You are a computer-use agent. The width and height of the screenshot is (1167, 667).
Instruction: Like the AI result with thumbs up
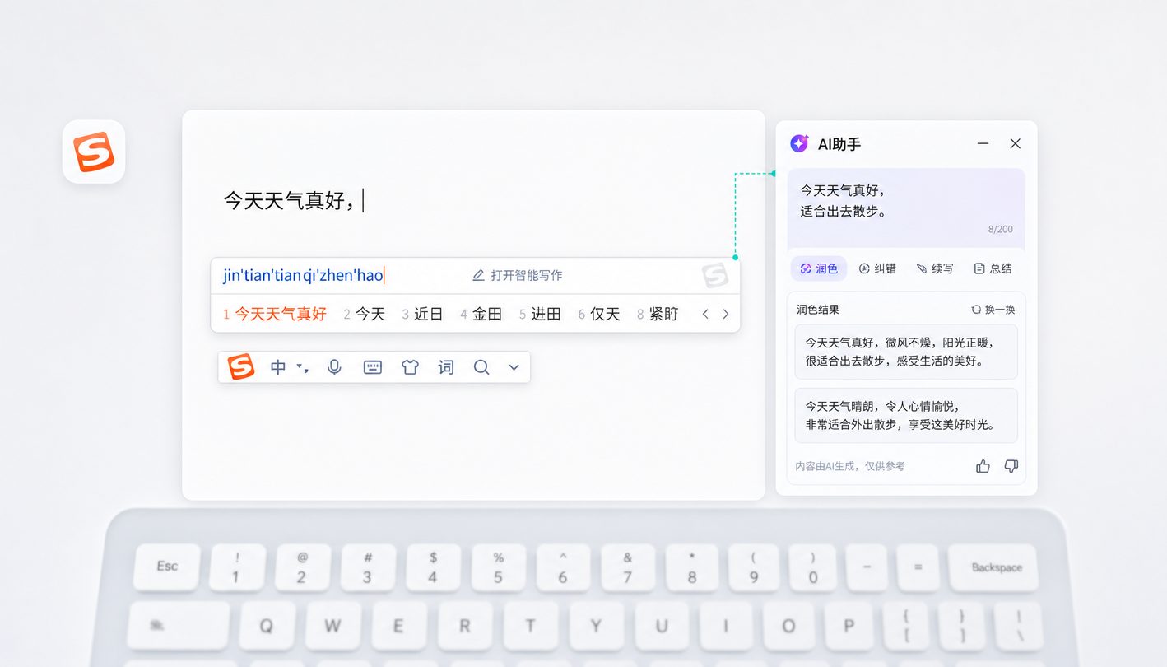click(983, 466)
